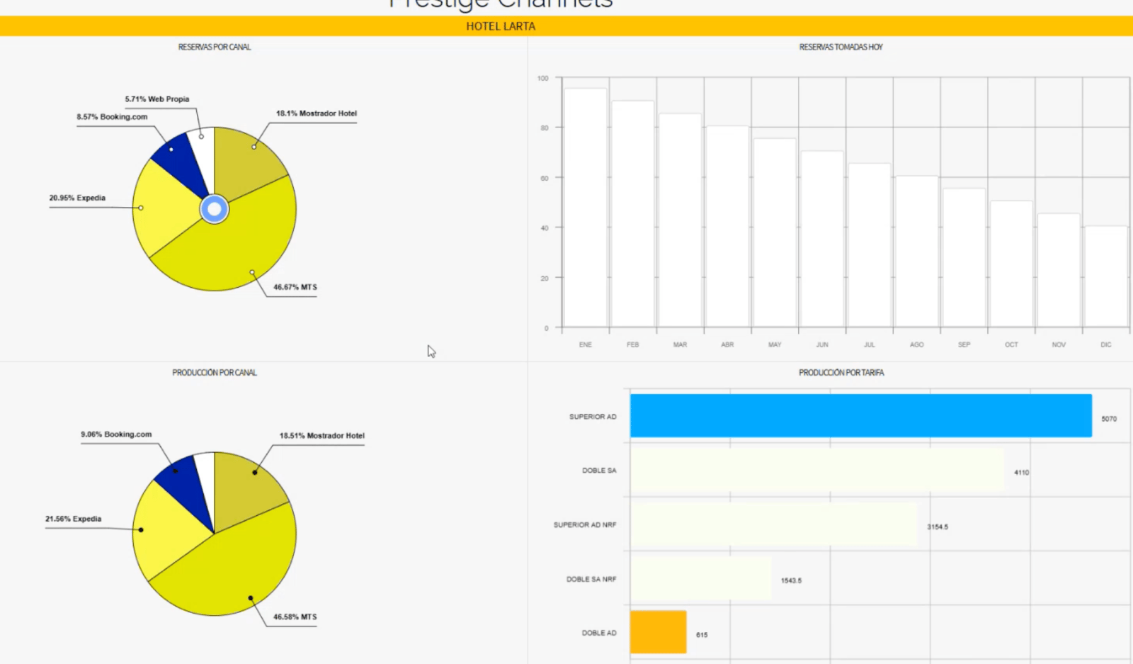The width and height of the screenshot is (1133, 664).
Task: Click the blue center hub of the Reservas por canal pie
Action: tap(215, 209)
